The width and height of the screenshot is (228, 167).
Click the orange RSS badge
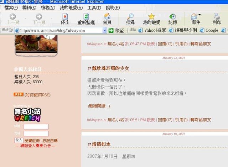point(19,94)
